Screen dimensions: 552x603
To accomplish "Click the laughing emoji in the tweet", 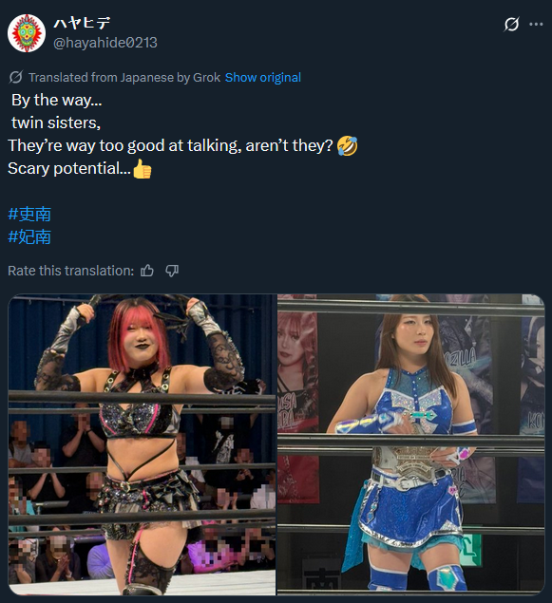I will (x=348, y=145).
